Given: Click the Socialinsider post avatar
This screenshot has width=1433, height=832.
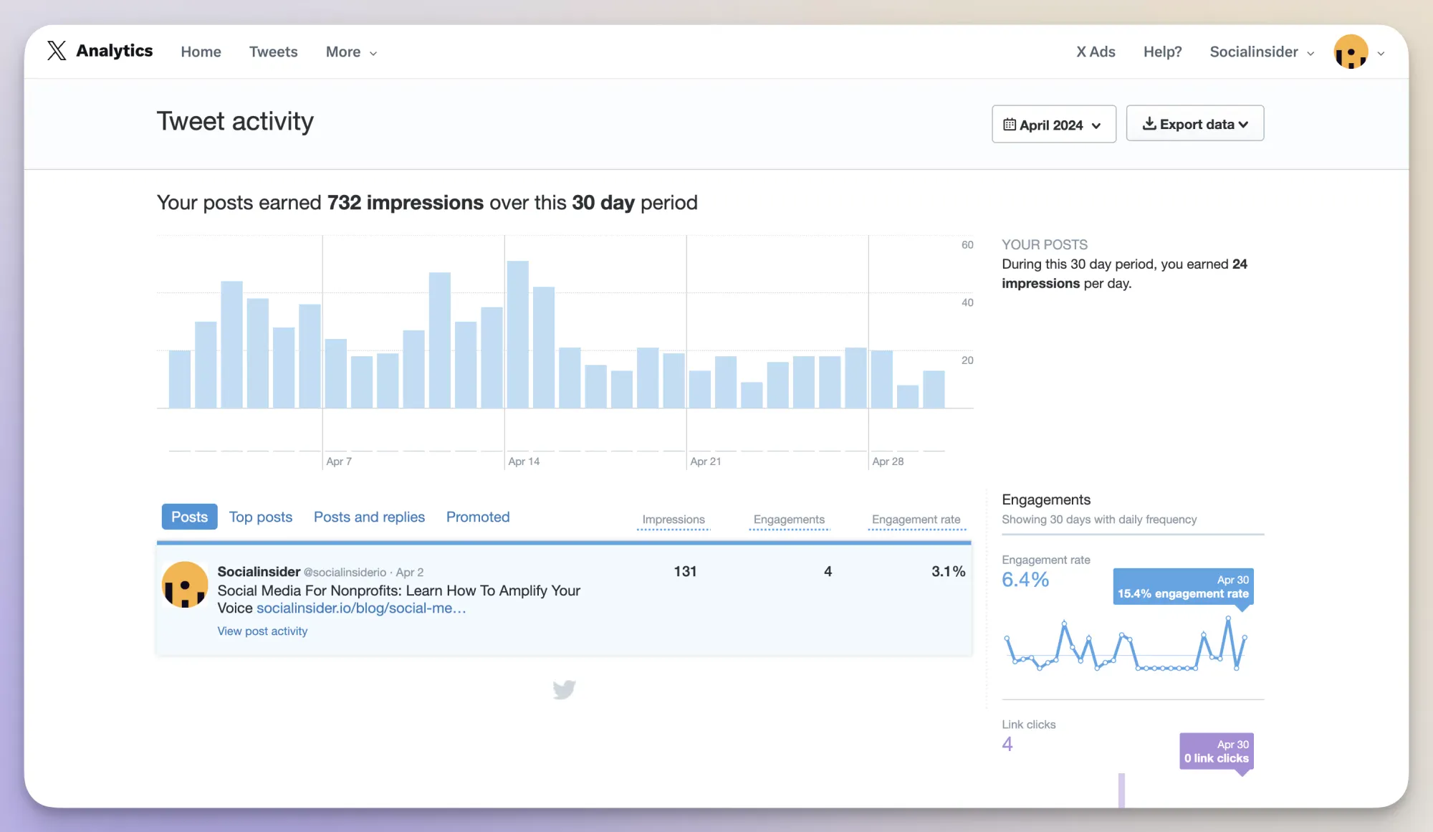Looking at the screenshot, I should coord(185,585).
